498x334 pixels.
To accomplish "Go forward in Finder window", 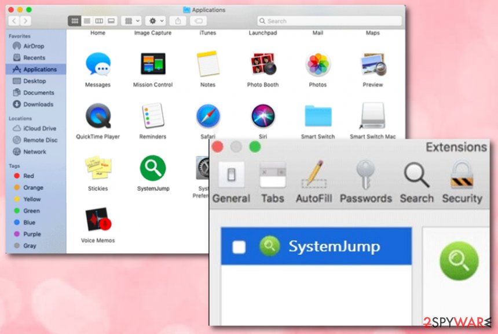I will (x=25, y=21).
